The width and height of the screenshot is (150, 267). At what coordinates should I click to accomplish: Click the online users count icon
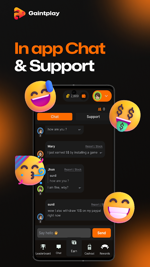(100, 109)
